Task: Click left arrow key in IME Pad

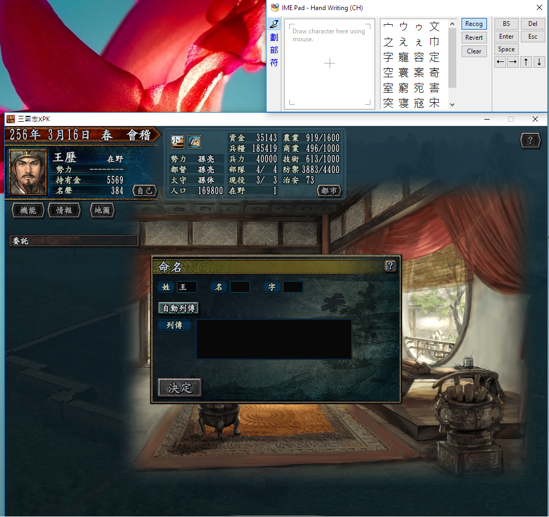Action: coord(500,62)
